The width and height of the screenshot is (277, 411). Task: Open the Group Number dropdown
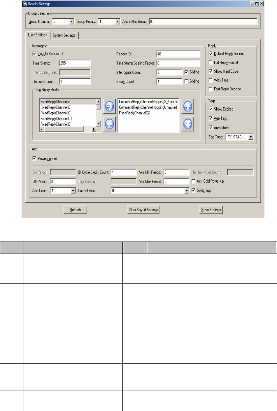(72, 22)
